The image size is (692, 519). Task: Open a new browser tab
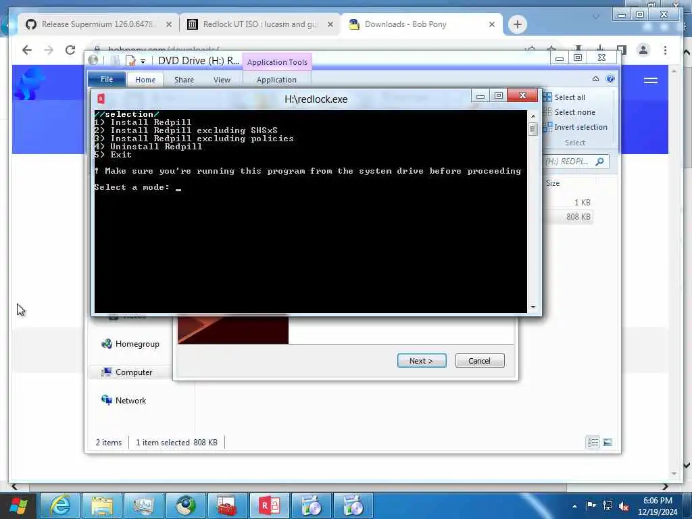[517, 24]
